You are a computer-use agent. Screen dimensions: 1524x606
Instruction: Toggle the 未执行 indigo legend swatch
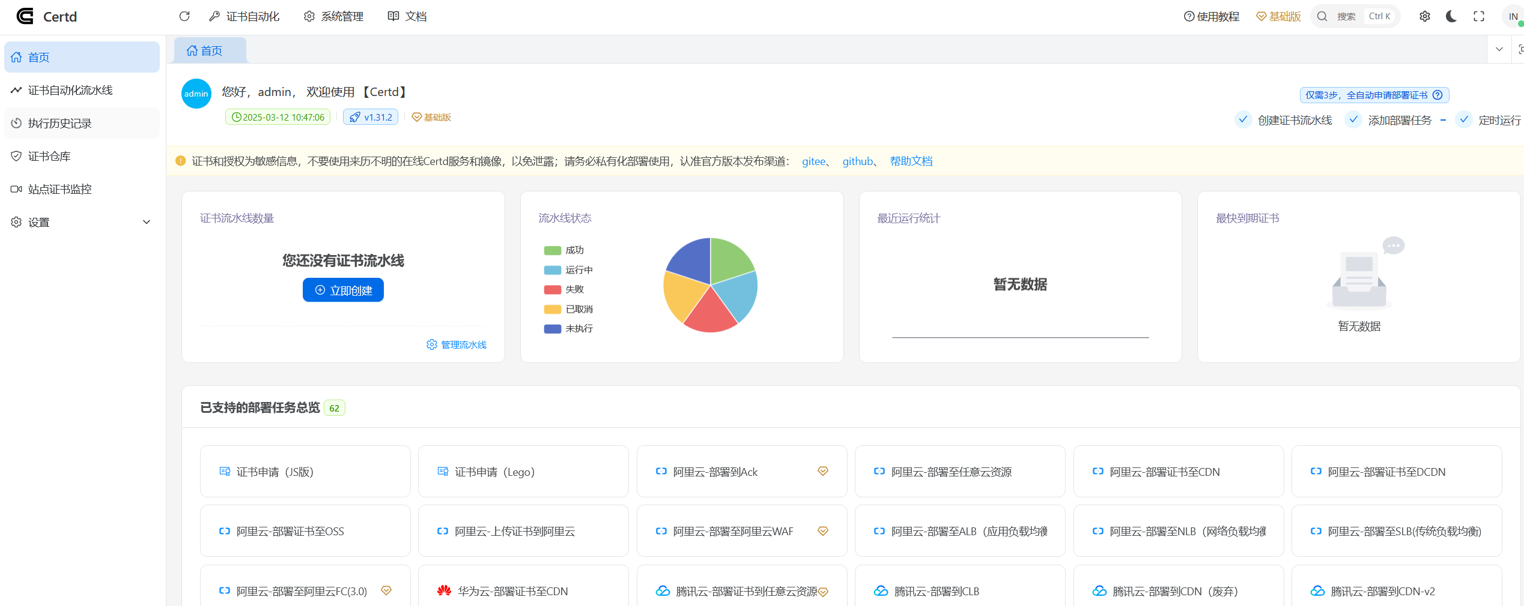[553, 328]
